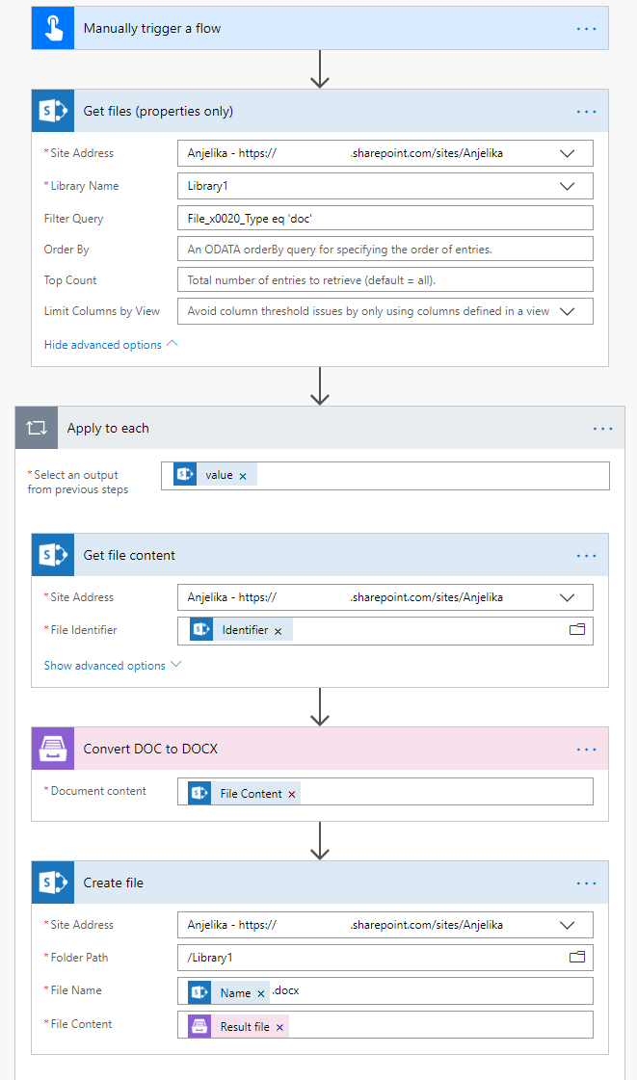Click the Document content input field
Viewport: 637px width, 1080px height.
click(385, 791)
